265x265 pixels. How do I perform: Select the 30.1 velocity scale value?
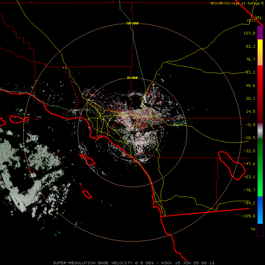coord(251,99)
